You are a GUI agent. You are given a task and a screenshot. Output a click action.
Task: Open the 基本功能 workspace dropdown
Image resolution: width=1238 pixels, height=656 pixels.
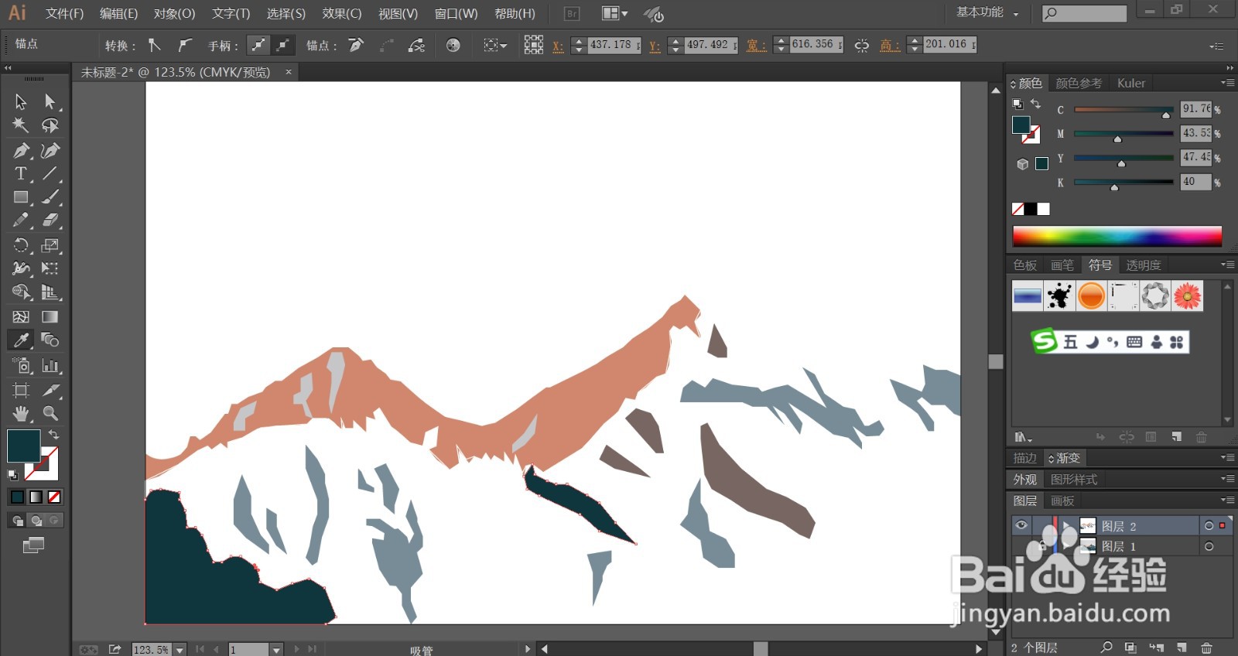click(987, 13)
